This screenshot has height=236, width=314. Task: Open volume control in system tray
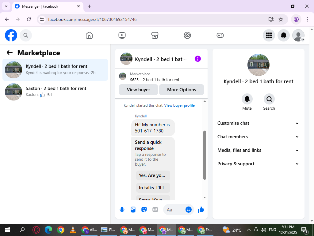coord(263,230)
